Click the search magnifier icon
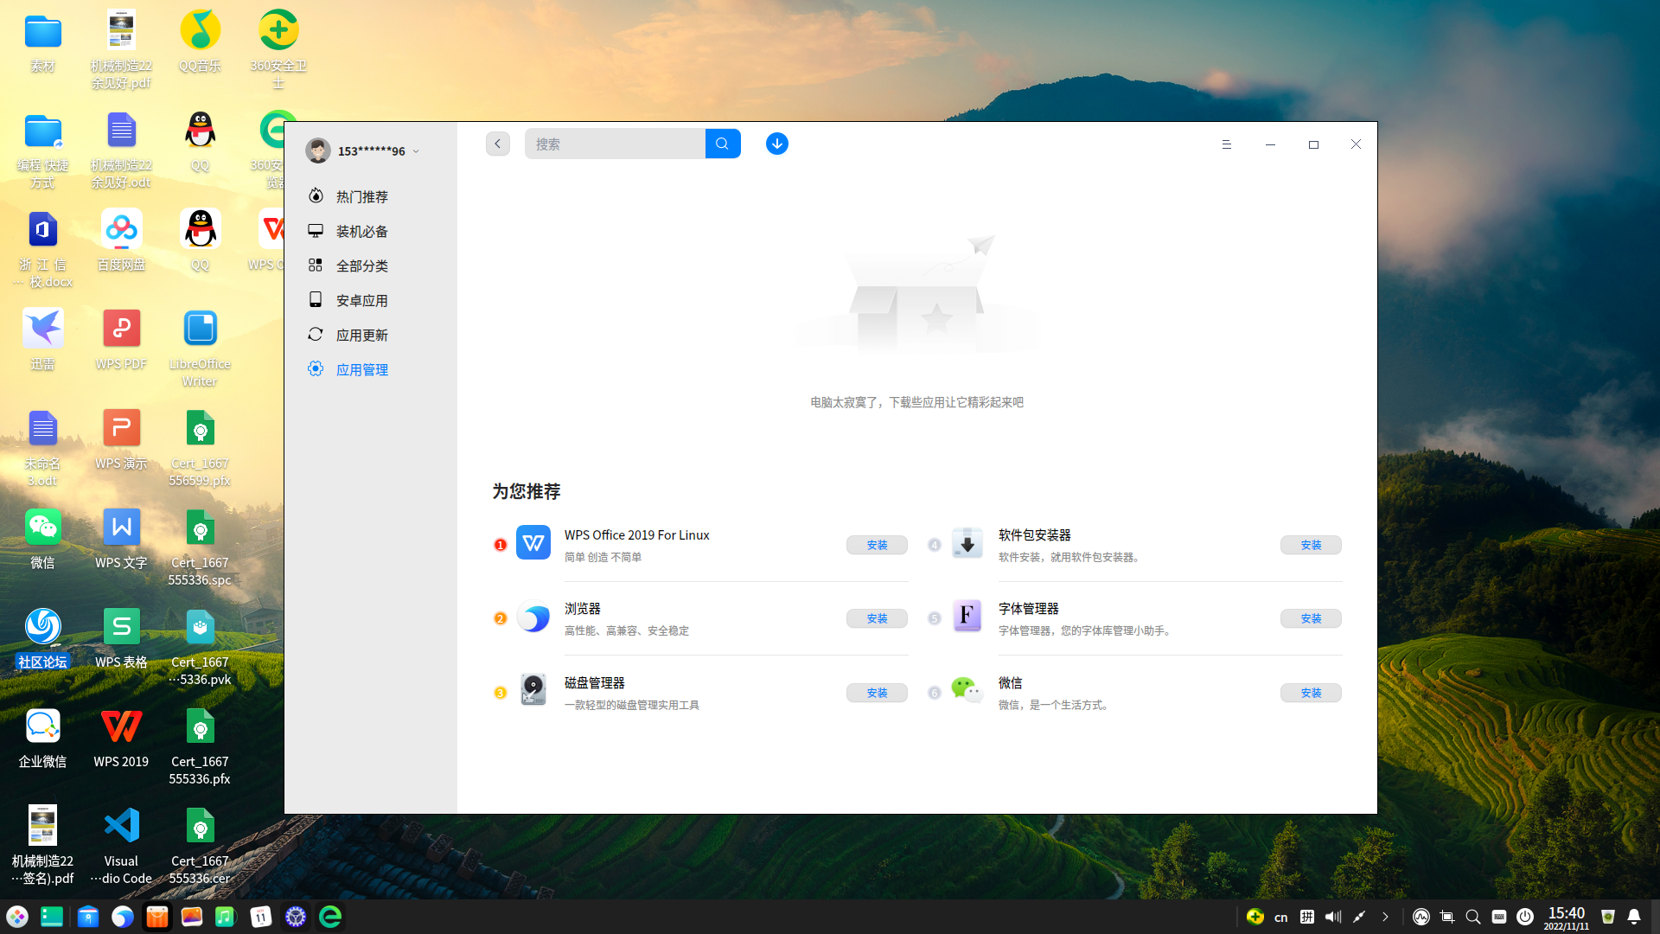Viewport: 1660px width, 934px height. point(723,144)
